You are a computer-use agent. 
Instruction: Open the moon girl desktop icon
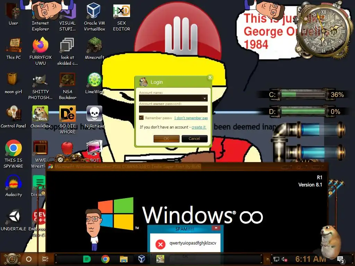pyautogui.click(x=14, y=83)
